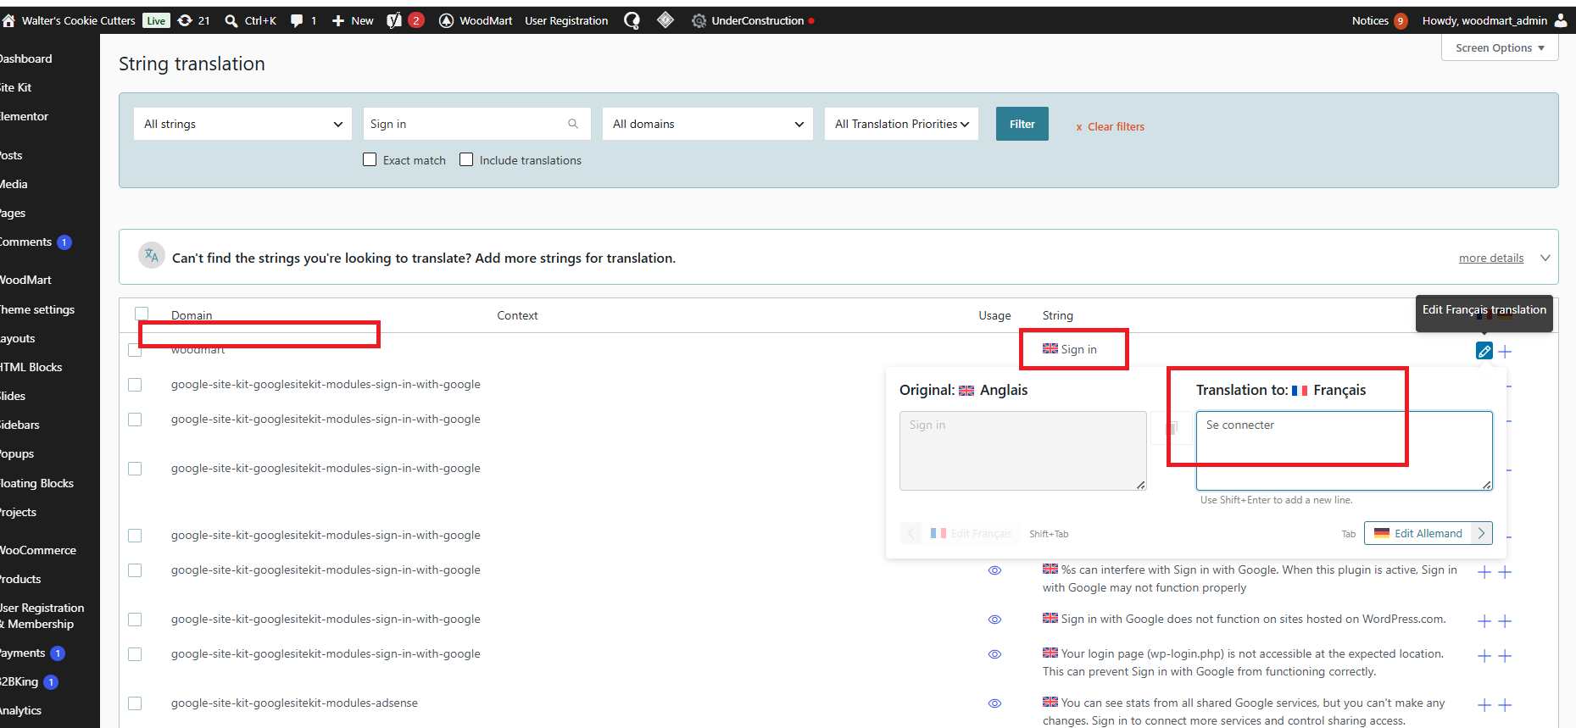Image resolution: width=1576 pixels, height=728 pixels.
Task: Open B2BKing in the sidebar menu
Action: pyautogui.click(x=19, y=681)
